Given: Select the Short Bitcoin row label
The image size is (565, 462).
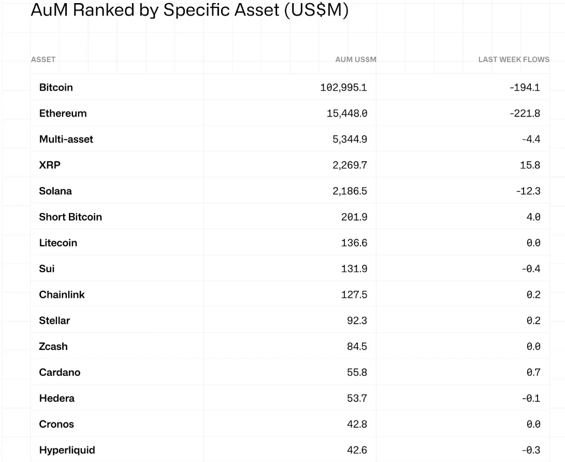Looking at the screenshot, I should (70, 217).
